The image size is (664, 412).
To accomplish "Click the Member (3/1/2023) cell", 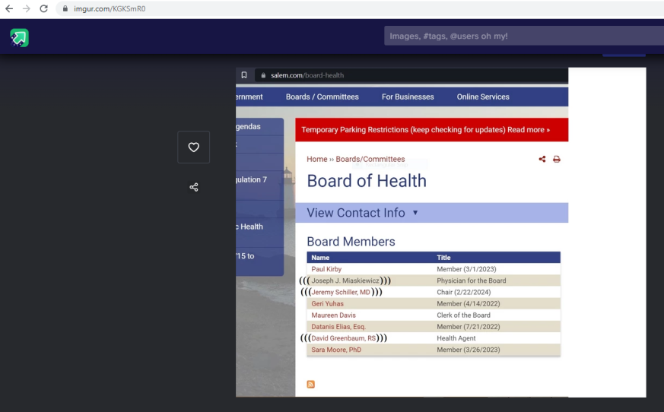I will (x=466, y=269).
